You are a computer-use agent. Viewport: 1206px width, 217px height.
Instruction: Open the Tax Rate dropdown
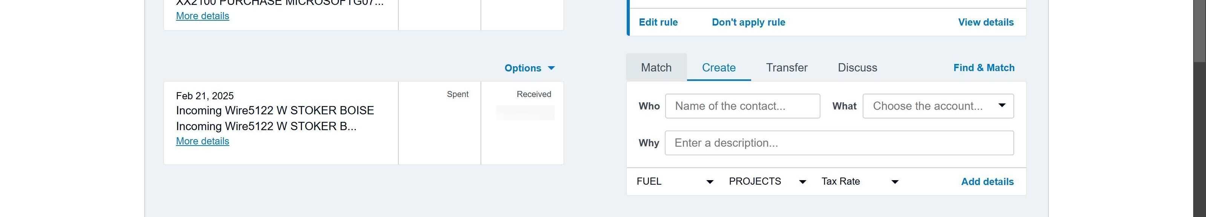click(860, 181)
